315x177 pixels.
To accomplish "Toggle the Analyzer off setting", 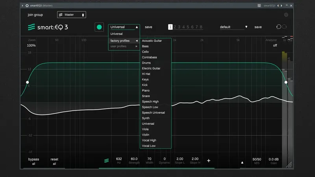I will [x=275, y=46].
